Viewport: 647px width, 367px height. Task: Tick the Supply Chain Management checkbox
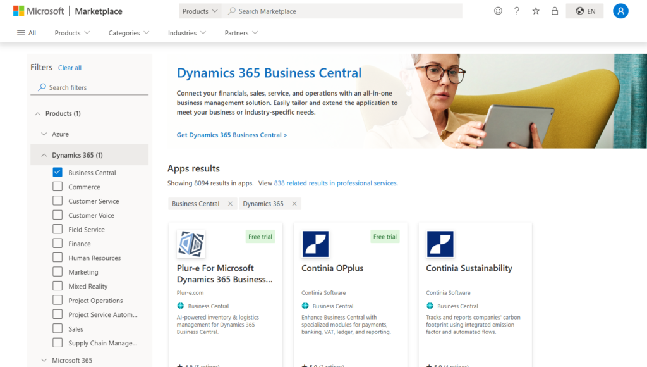pos(57,343)
